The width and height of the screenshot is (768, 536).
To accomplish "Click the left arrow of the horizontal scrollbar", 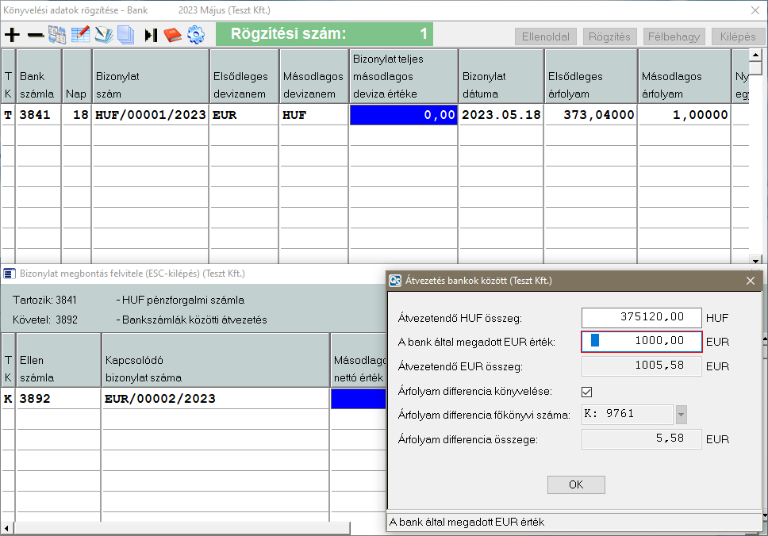I will pyautogui.click(x=8, y=529).
